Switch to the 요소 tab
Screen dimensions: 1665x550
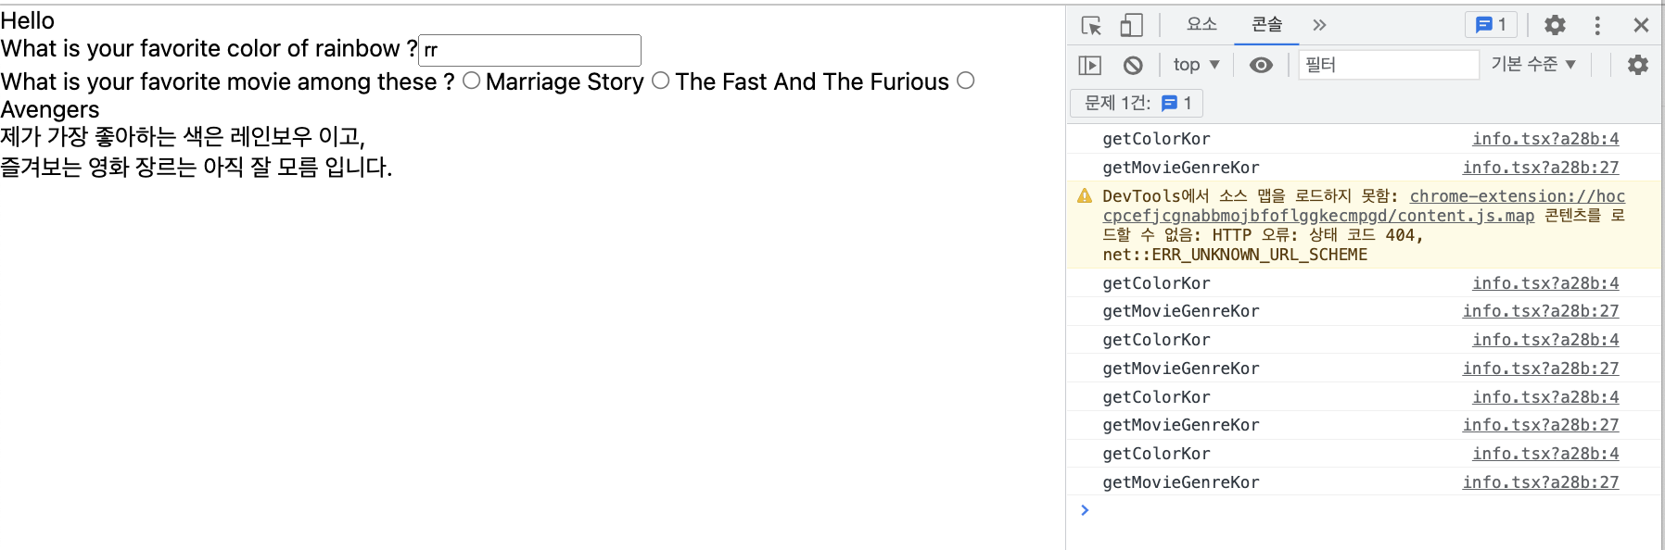[1201, 25]
